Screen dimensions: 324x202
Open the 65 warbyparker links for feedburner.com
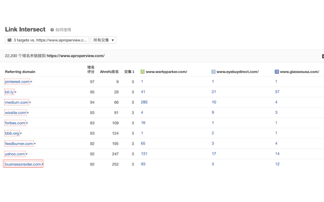click(x=143, y=143)
